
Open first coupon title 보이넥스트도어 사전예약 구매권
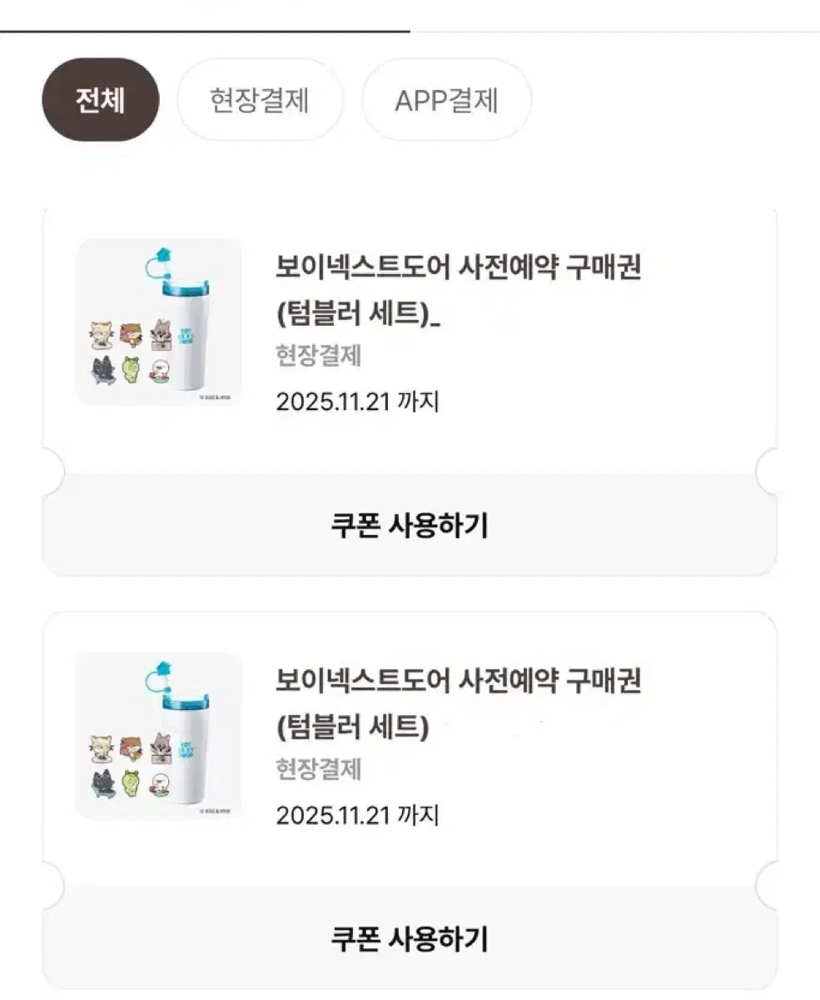click(458, 268)
